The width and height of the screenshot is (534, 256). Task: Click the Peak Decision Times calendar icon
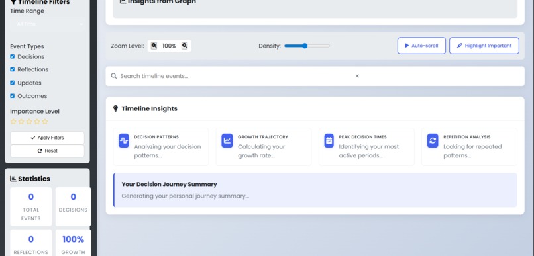coord(329,140)
